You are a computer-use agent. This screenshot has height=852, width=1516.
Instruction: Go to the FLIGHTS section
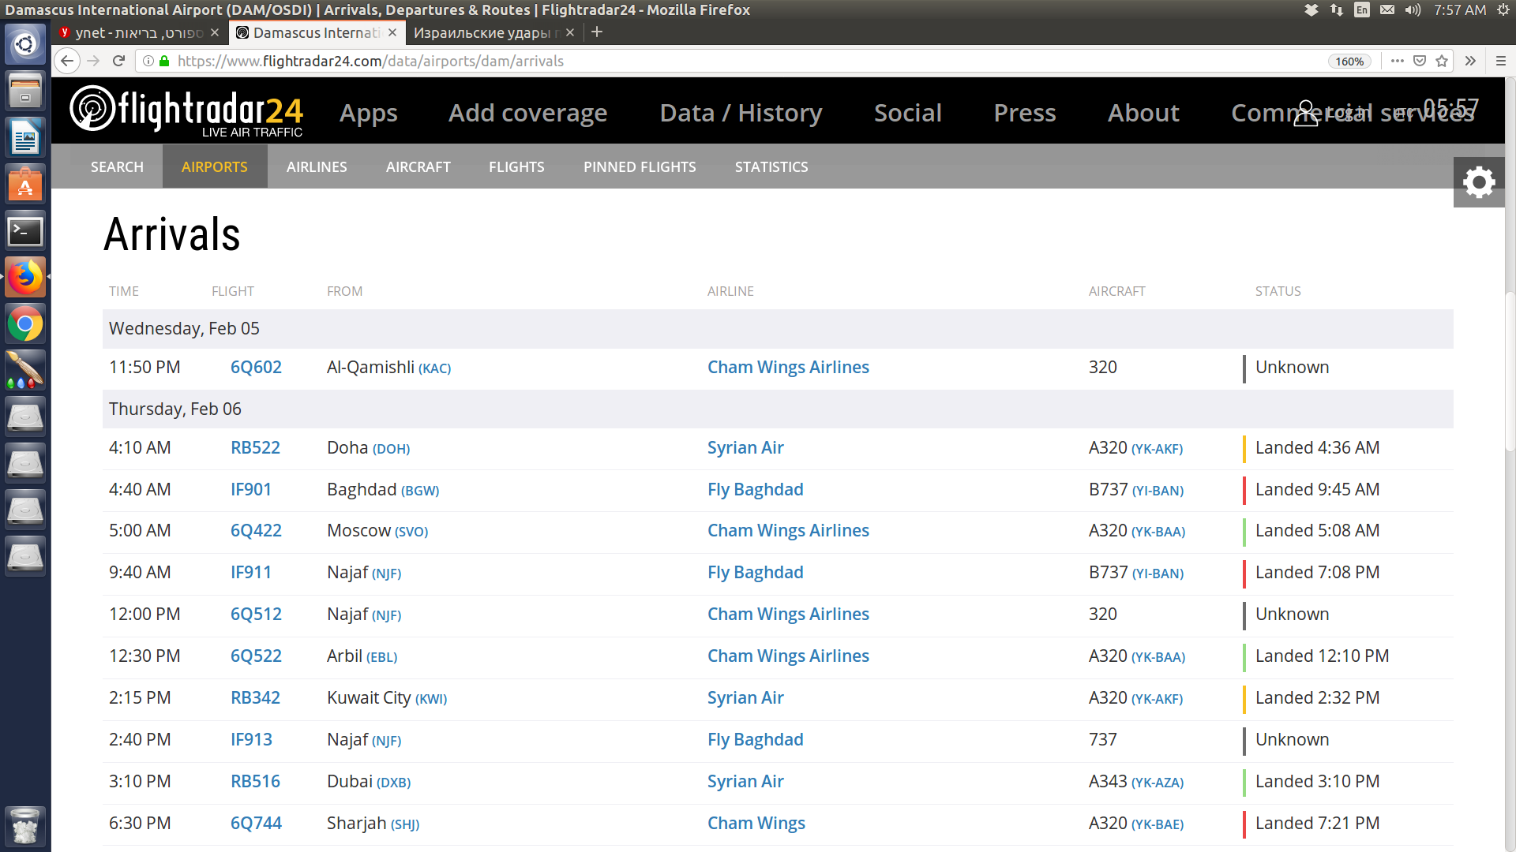[516, 166]
